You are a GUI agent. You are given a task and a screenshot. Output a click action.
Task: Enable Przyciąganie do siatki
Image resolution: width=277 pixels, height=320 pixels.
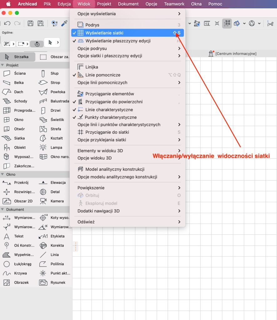[x=127, y=132]
